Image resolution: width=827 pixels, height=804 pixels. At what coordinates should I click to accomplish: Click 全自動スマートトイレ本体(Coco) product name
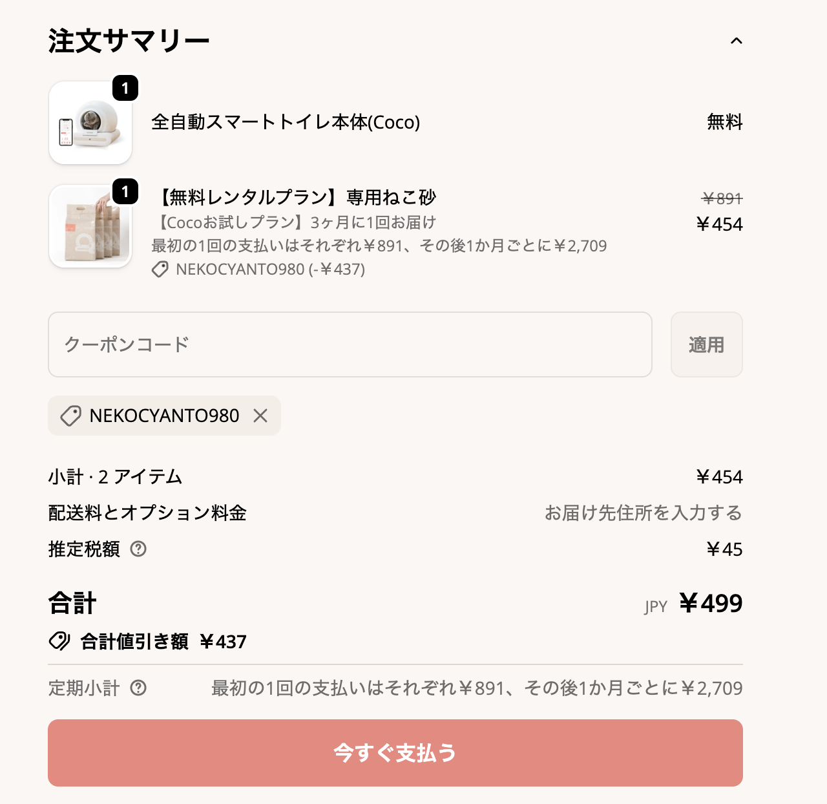(x=286, y=122)
